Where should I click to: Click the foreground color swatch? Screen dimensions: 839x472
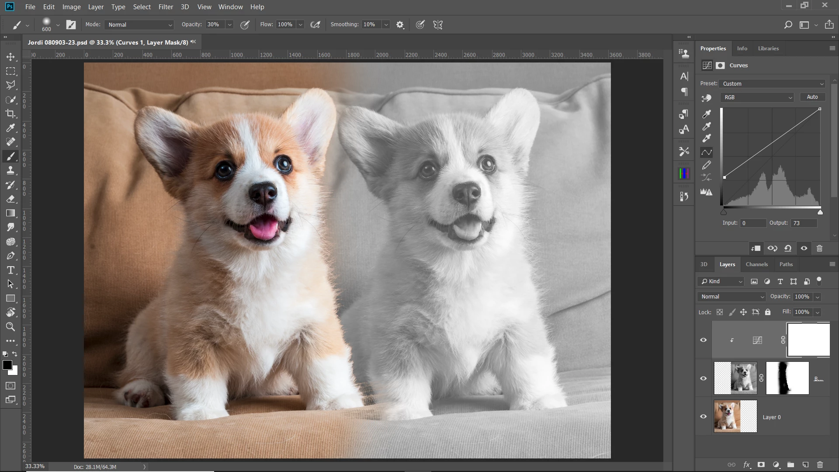[7, 365]
